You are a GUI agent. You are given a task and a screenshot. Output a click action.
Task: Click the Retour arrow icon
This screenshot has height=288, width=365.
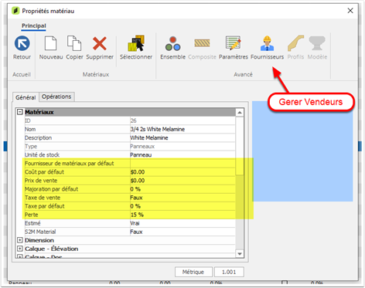22,43
